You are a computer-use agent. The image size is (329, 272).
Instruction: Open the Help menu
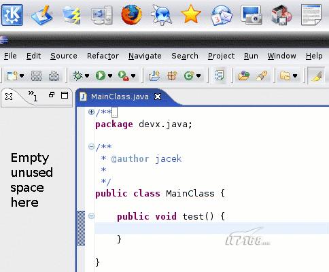click(314, 56)
